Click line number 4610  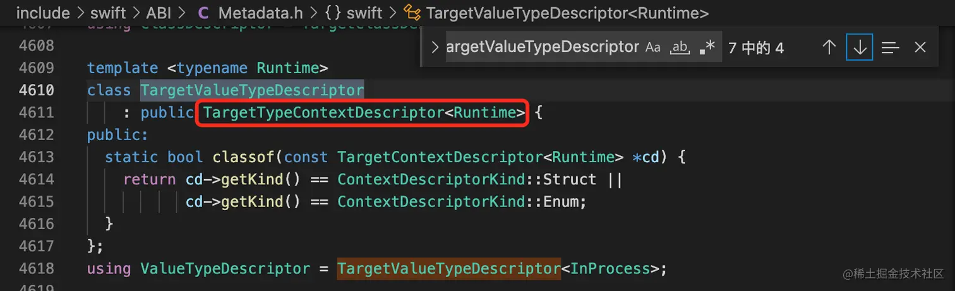click(x=36, y=90)
